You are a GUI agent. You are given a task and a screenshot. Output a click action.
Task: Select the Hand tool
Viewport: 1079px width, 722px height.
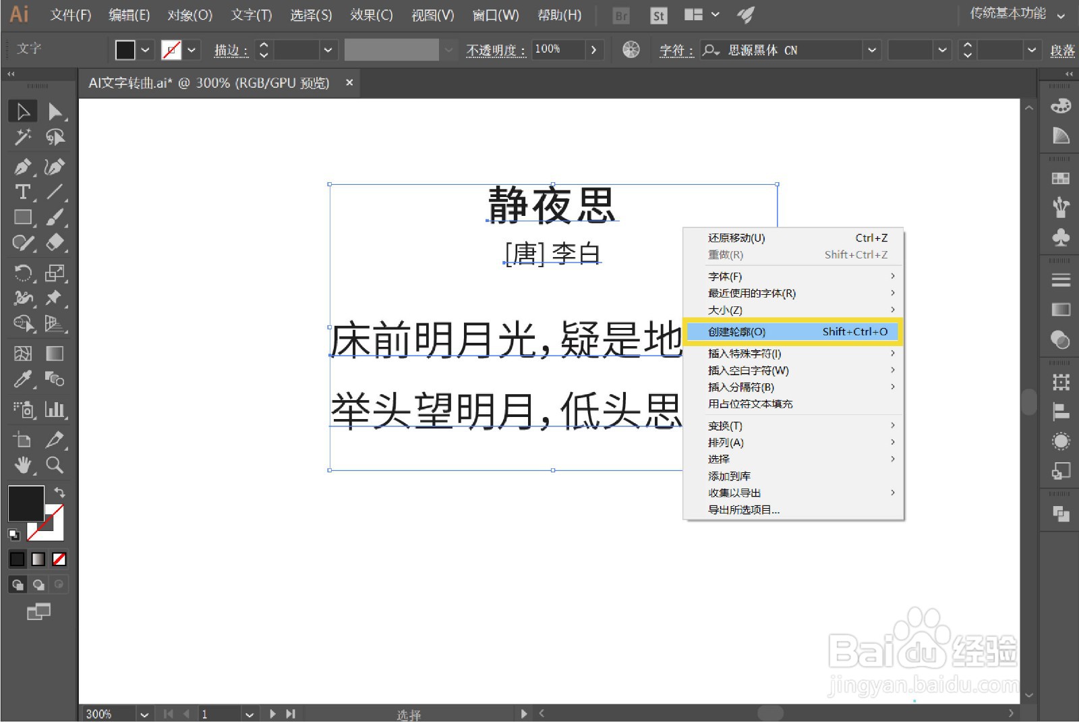[x=22, y=465]
